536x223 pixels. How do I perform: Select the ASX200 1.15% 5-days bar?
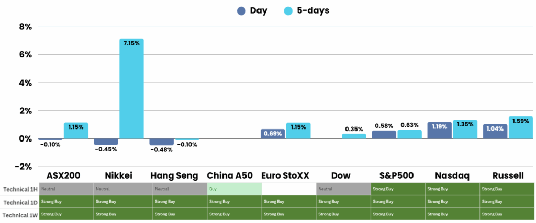pos(76,131)
